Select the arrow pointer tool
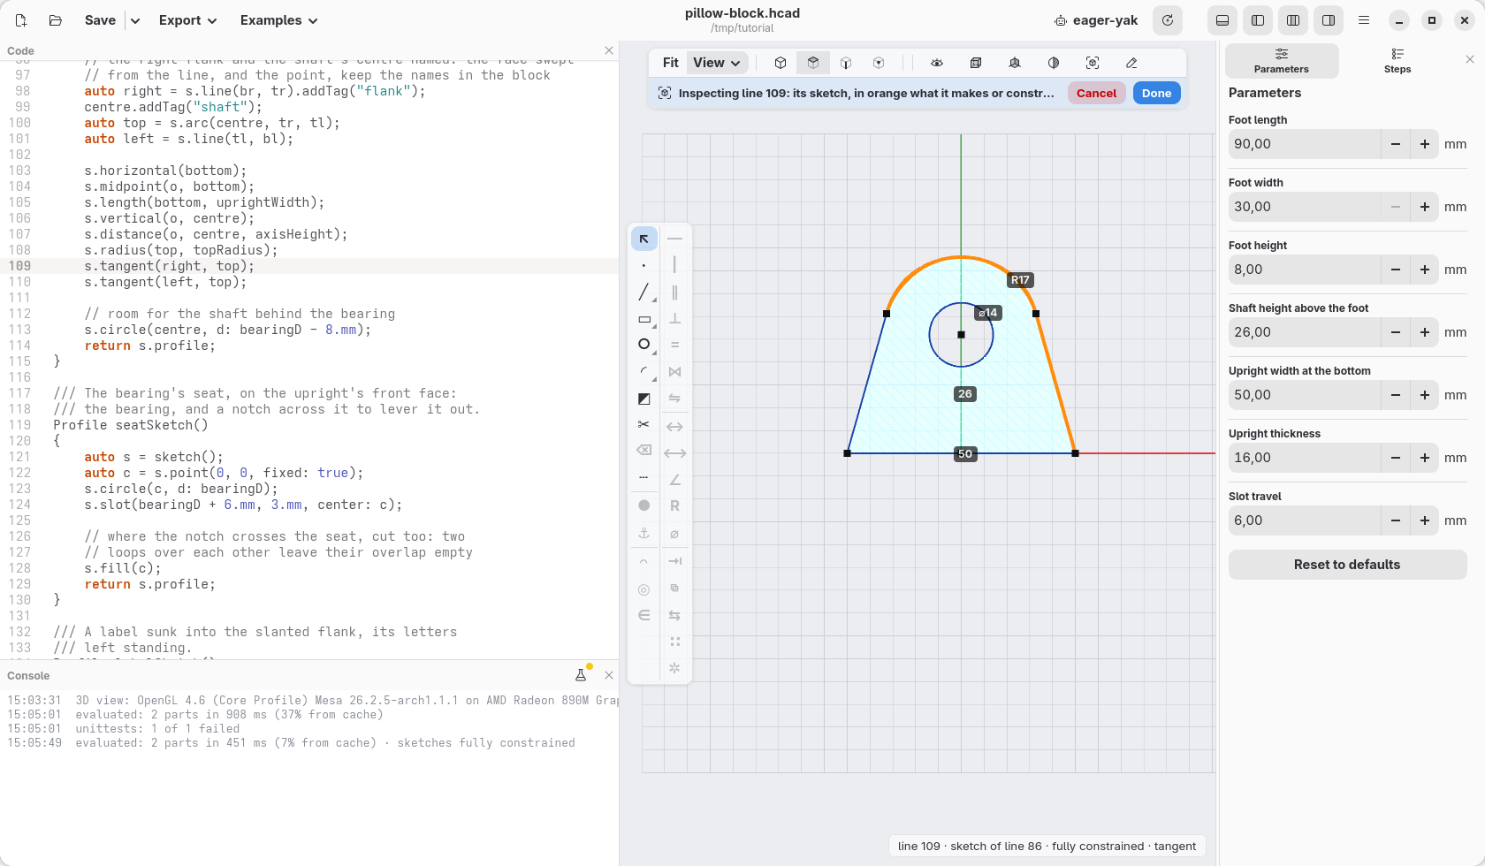 (643, 239)
